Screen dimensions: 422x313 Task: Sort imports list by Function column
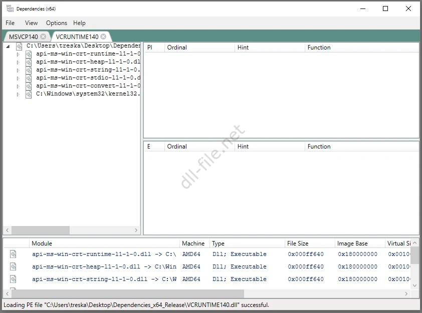click(362, 47)
